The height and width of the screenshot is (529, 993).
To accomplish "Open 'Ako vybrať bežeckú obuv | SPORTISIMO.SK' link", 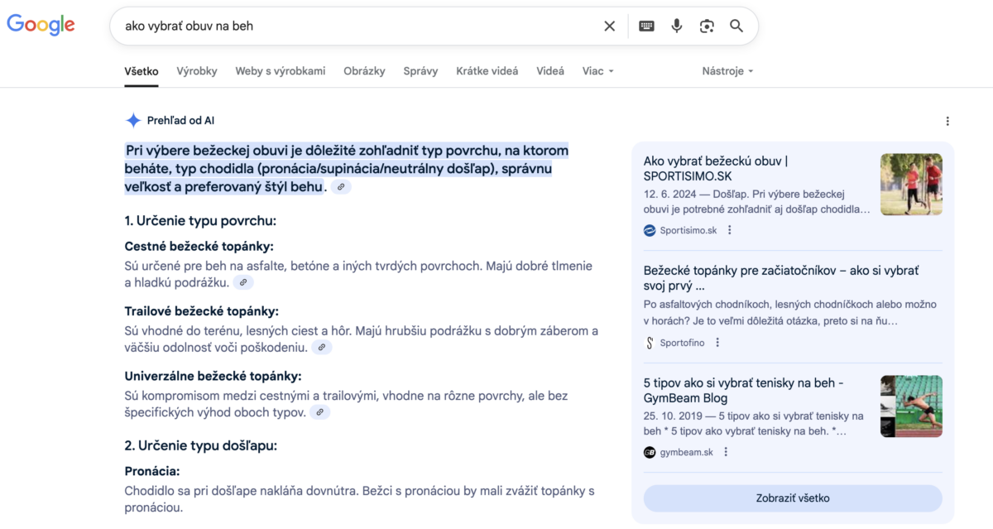I will click(716, 168).
